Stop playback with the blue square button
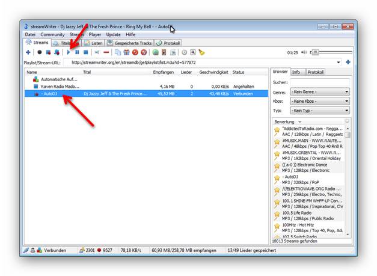Image resolution: width=377 pixels, height=276 pixels. click(86, 52)
